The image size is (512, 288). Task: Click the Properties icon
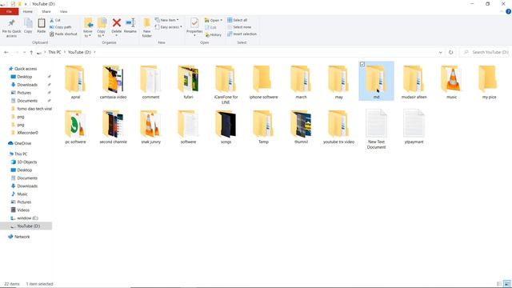click(x=194, y=23)
